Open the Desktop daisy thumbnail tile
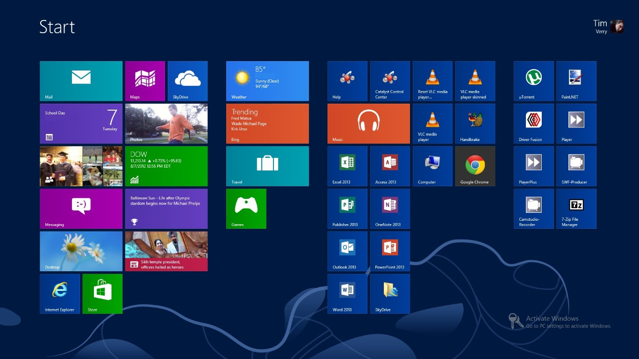 (x=81, y=251)
